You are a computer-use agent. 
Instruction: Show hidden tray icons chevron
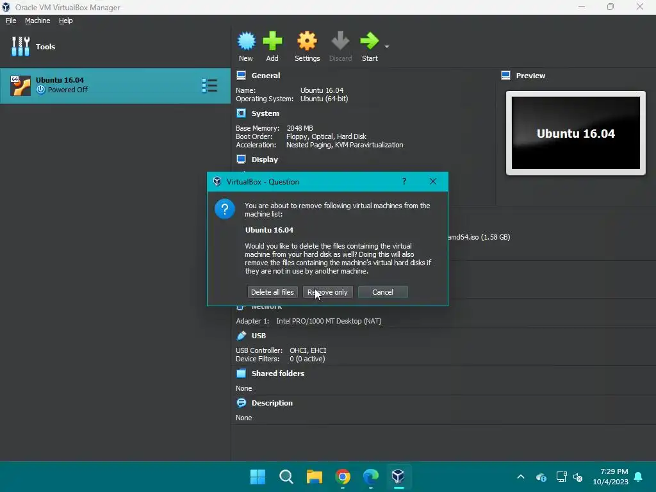(x=521, y=477)
